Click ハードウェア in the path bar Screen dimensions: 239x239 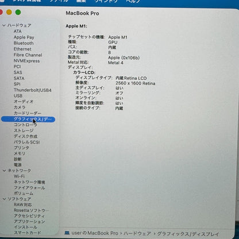(x=137, y=233)
